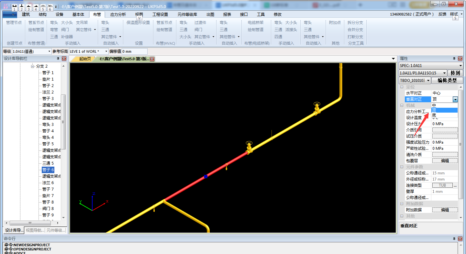Image resolution: width=466 pixels, height=254 pixels.
Task: Click 拆分分支 in 分支工具 group
Action: pyautogui.click(x=355, y=23)
